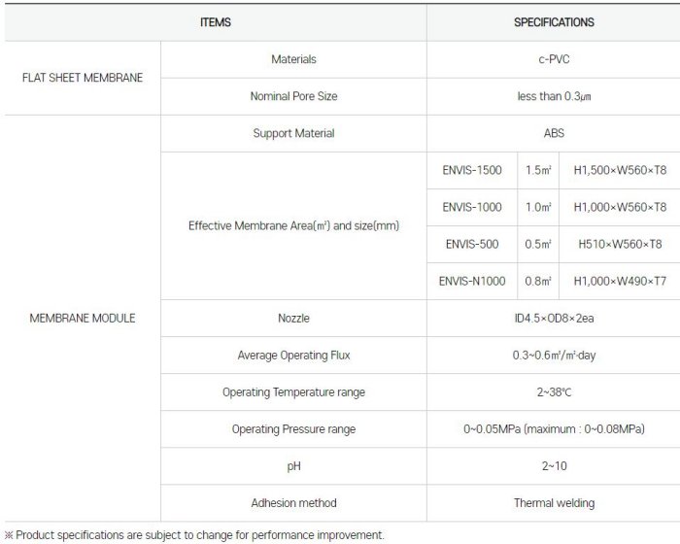Select the ABS support material value
The width and height of the screenshot is (680, 544).
[x=554, y=133]
